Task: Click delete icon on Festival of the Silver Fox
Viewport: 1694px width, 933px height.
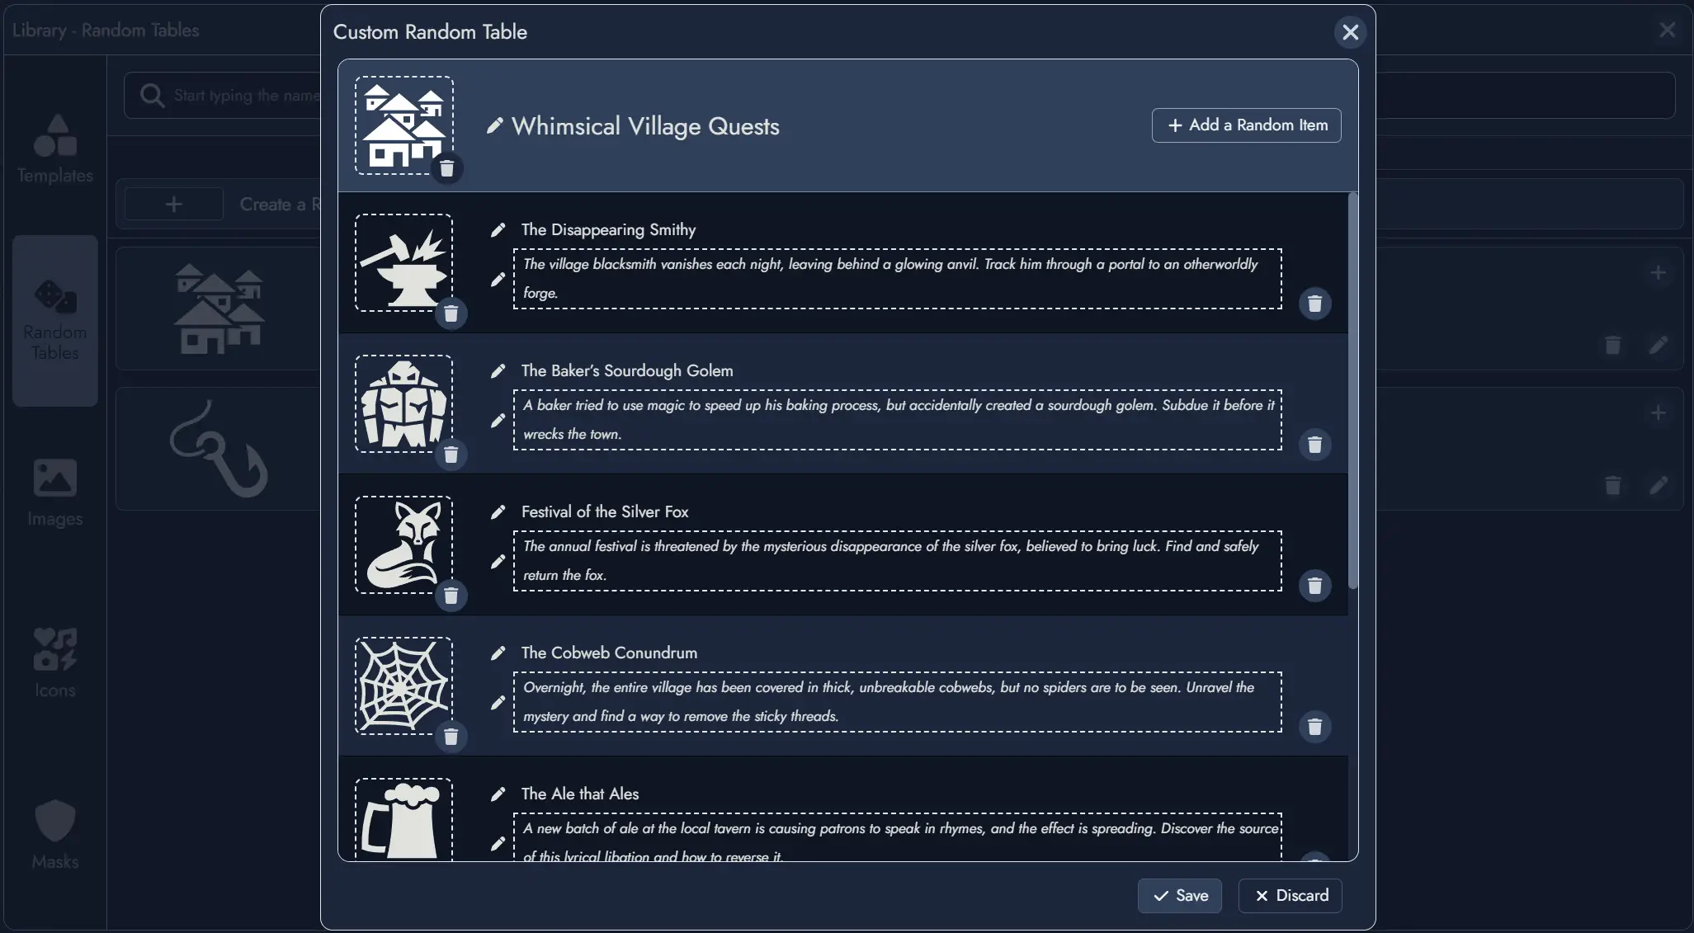Action: pos(1314,586)
